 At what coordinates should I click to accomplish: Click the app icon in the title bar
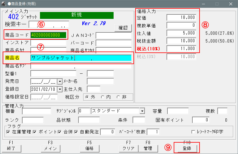click(4, 4)
